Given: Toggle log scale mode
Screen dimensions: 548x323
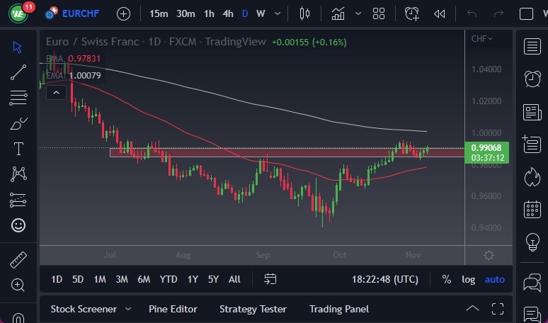Looking at the screenshot, I should click(468, 279).
